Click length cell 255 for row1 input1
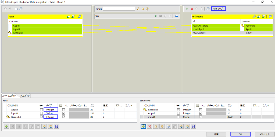The image size is (275, 137). pos(95,113)
